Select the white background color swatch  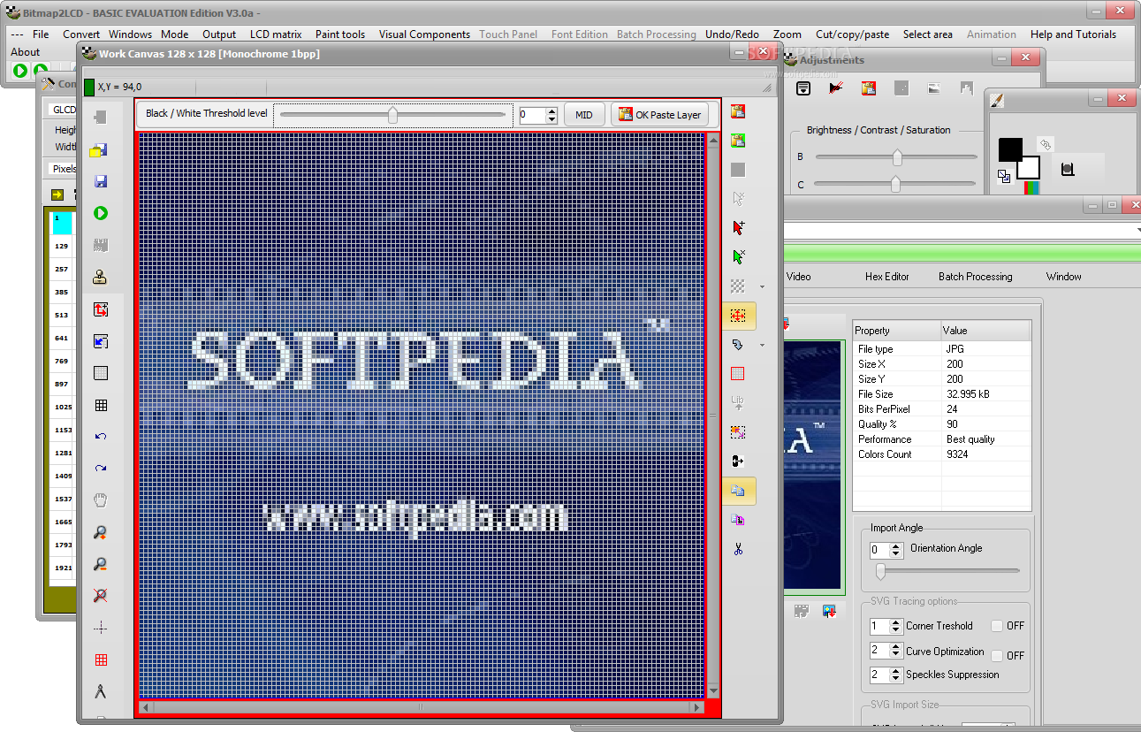(x=1029, y=168)
